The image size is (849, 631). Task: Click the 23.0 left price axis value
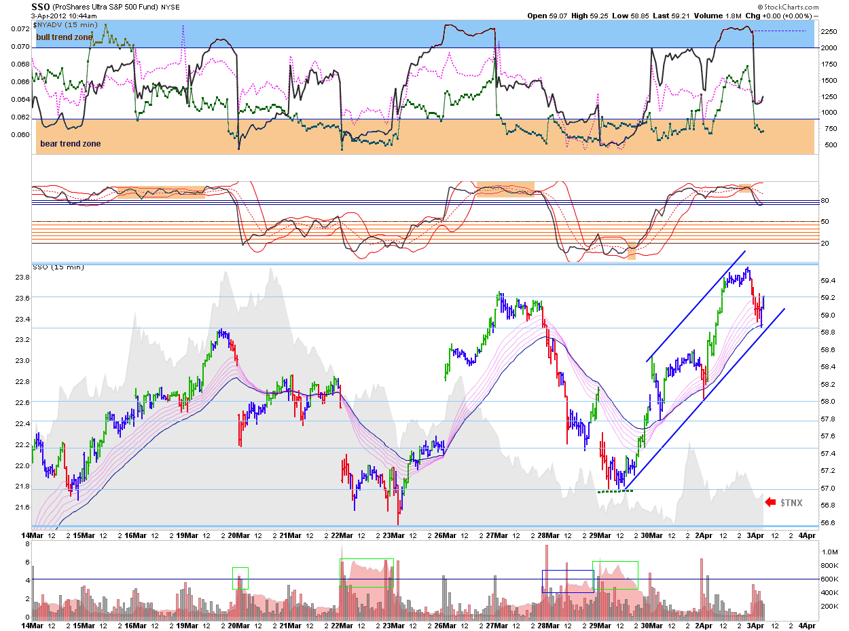point(23,361)
